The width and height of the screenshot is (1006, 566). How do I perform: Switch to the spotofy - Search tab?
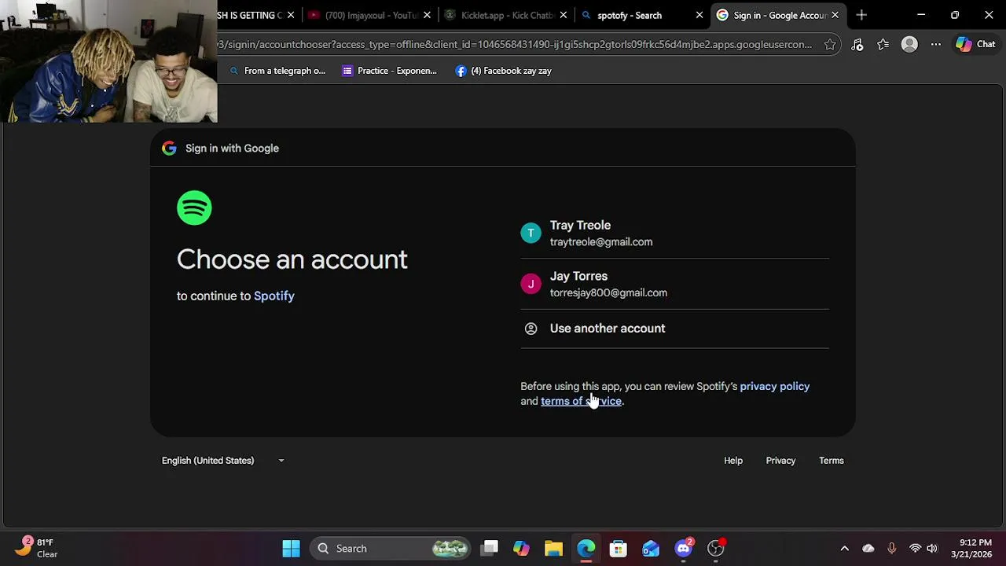pos(641,15)
